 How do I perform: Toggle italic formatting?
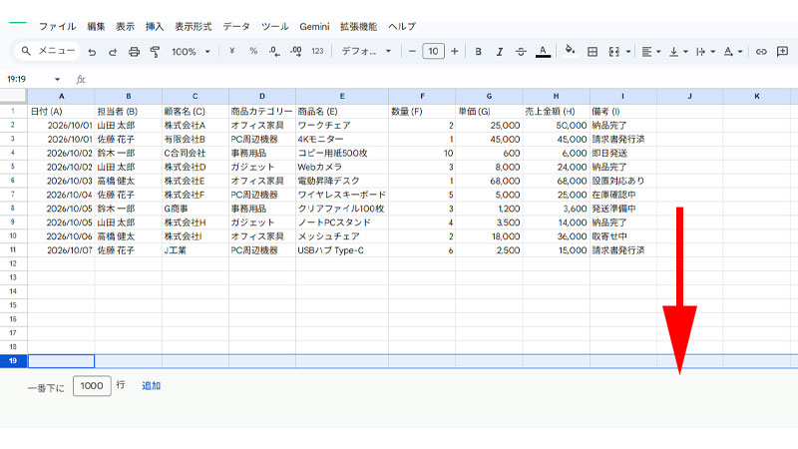pos(500,52)
